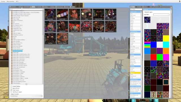Spawn the Ruined Lil' Music Man NPC
Viewport: 181px width, 102px height.
point(87,26)
